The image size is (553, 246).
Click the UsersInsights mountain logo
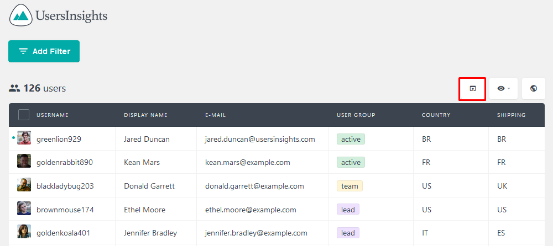pos(21,15)
